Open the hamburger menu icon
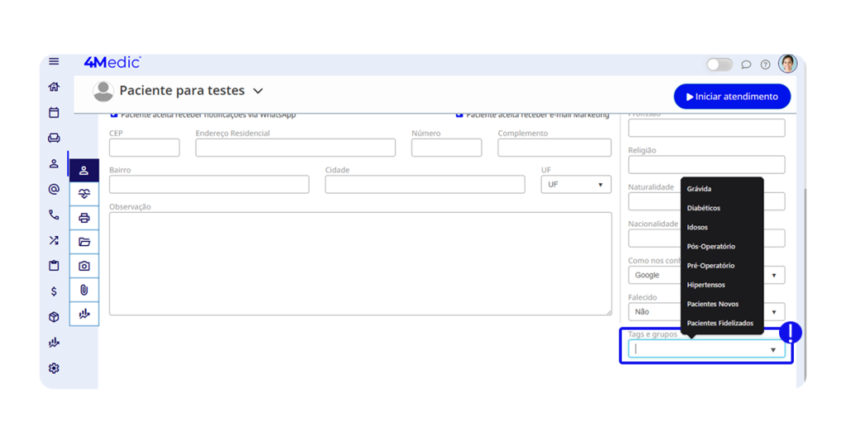Screen dimensions: 846x444 point(54,62)
